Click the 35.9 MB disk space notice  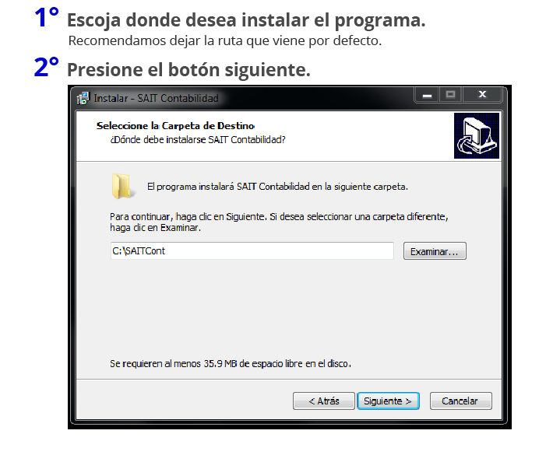[231, 364]
